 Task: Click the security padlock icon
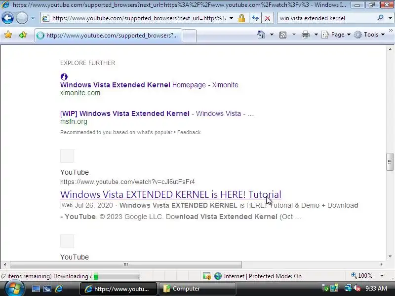tap(241, 18)
